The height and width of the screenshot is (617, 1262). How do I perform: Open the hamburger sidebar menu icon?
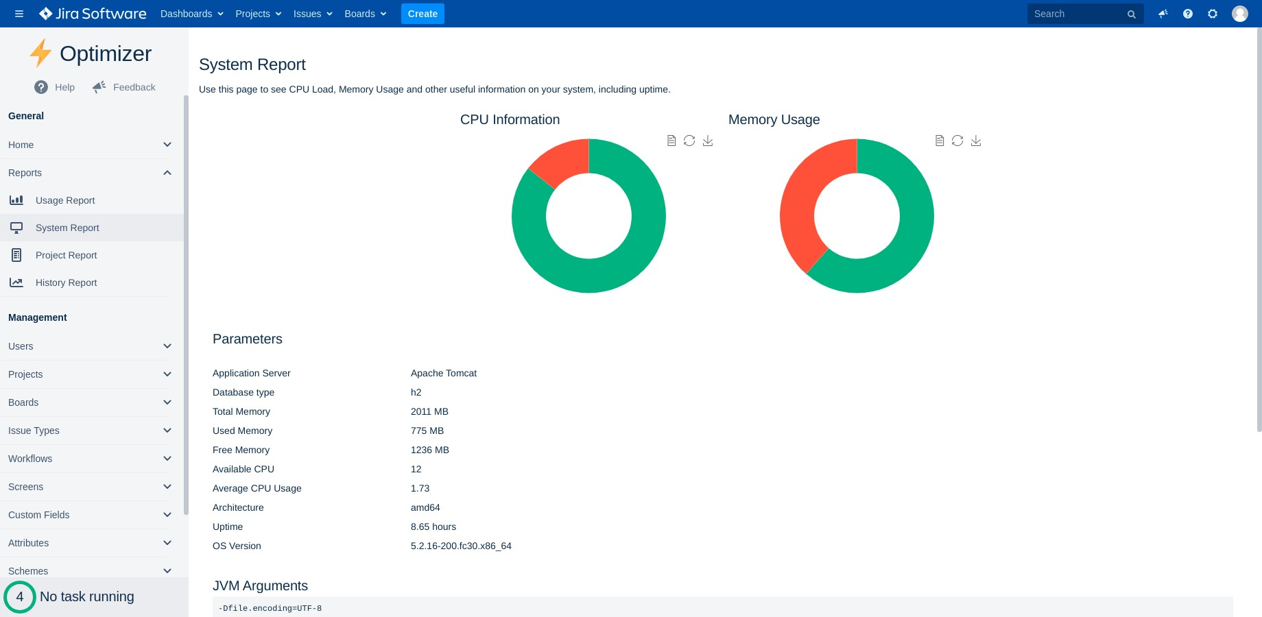(19, 14)
